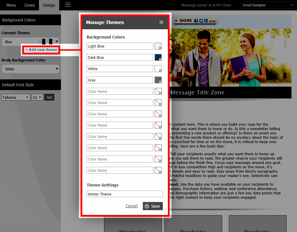297x232 pixels.
Task: Open the Body Background Color dropdown
Action: tap(30, 69)
